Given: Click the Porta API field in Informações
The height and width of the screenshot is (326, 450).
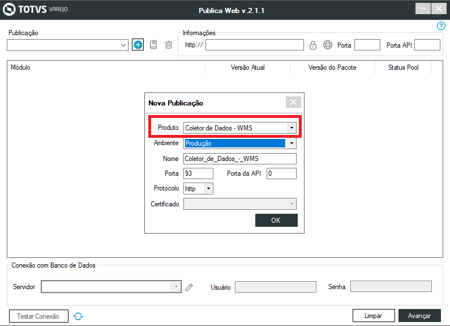Looking at the screenshot, I should [x=427, y=45].
